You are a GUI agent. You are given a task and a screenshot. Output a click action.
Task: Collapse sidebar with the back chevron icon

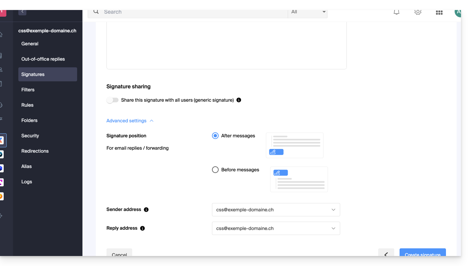click(x=22, y=12)
